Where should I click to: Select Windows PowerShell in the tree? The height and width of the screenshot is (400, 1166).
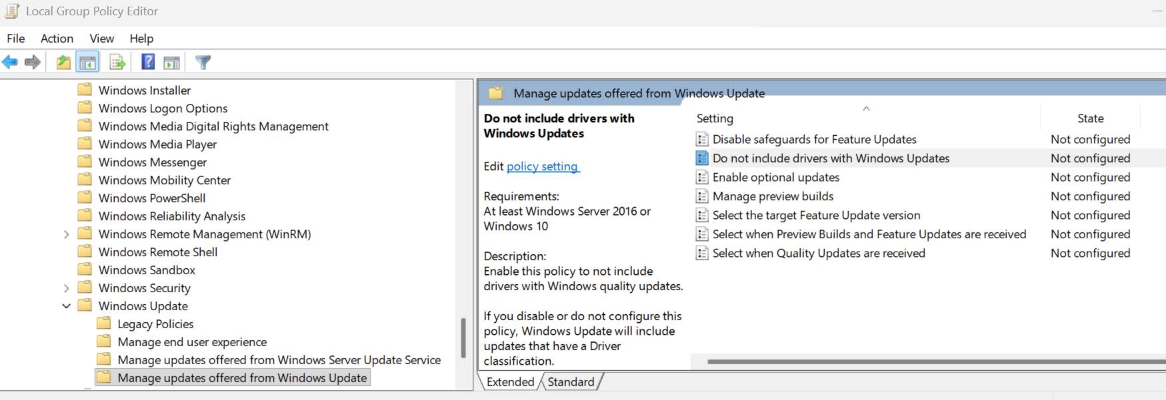152,198
